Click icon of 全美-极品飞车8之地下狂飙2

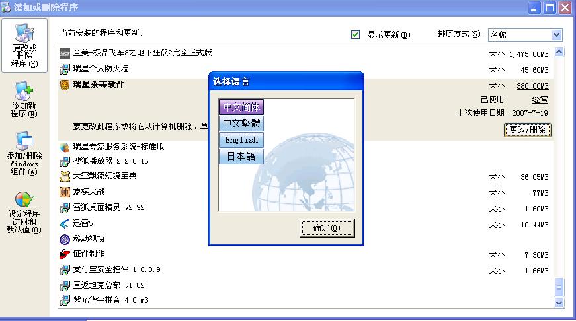click(65, 54)
